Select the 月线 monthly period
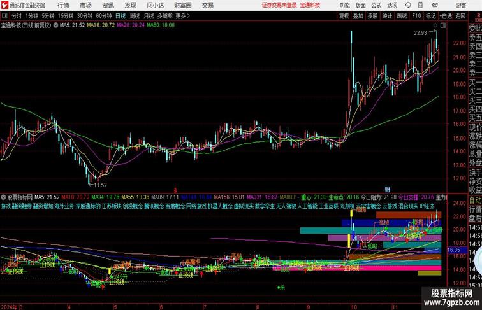This screenshot has width=482, height=310. (x=149, y=16)
